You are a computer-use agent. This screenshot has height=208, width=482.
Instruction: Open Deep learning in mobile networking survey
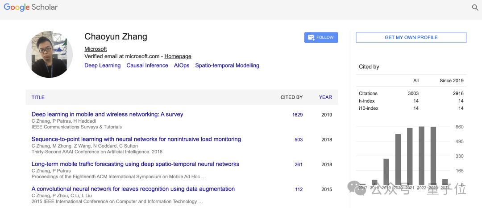pos(107,114)
